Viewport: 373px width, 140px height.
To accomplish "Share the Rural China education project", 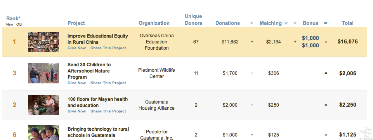I will [108, 48].
